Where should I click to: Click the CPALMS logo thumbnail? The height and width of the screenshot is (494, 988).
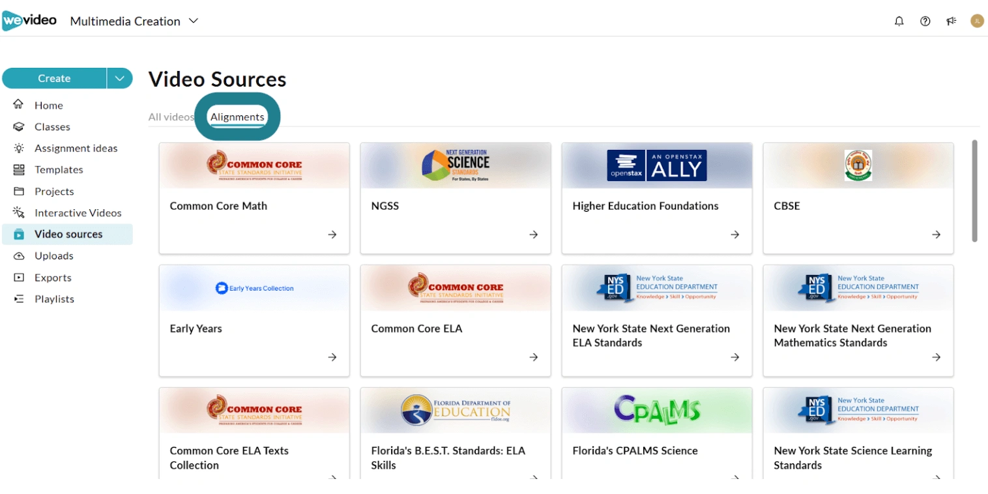(x=657, y=411)
